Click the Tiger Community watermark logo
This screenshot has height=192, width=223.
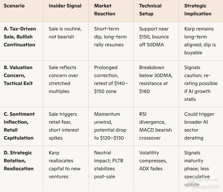[191, 180]
